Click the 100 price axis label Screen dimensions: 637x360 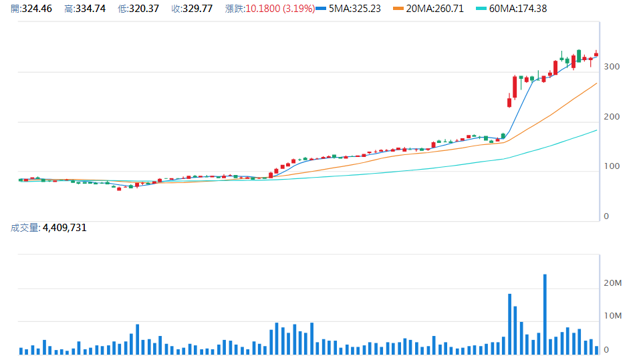click(x=611, y=167)
